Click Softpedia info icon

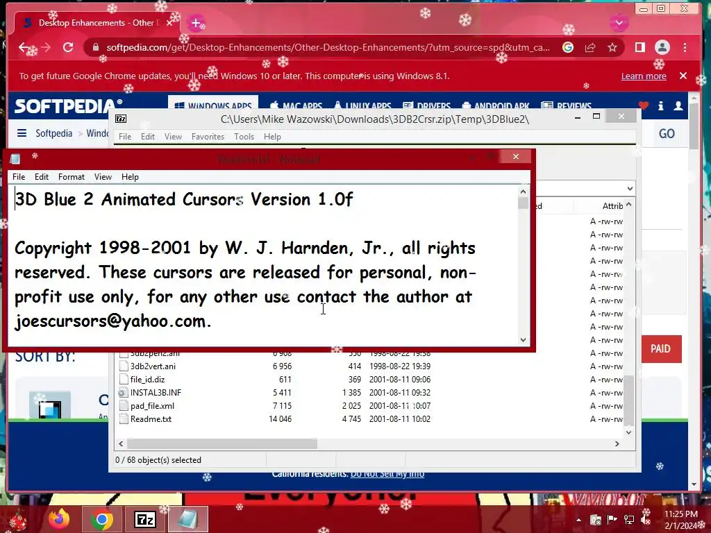661,105
